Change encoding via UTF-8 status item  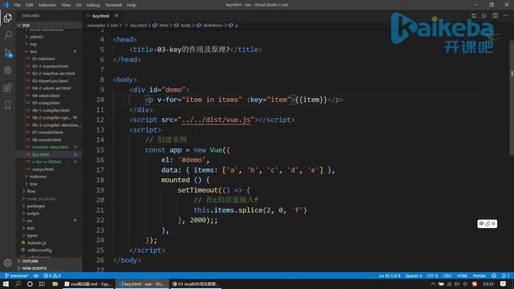pos(432,275)
